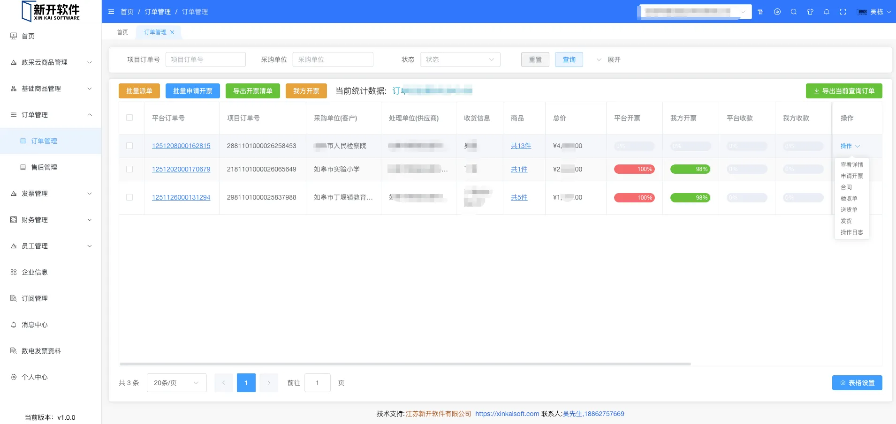Image resolution: width=896 pixels, height=424 pixels.
Task: Close the 订单管理 tab with the X
Action: tap(172, 32)
